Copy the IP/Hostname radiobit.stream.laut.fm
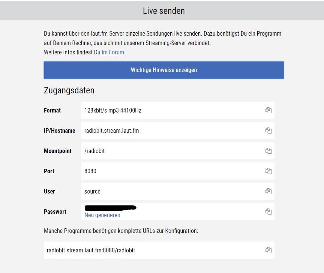Screen dimensions: 324x273 268,130
